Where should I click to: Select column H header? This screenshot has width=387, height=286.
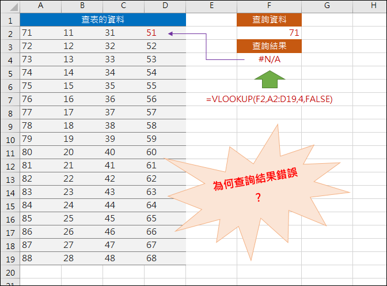pos(370,6)
